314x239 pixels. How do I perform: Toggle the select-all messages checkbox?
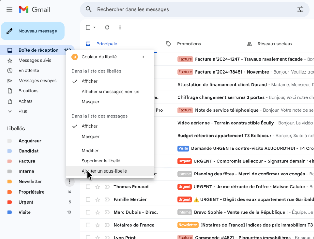[x=88, y=27]
